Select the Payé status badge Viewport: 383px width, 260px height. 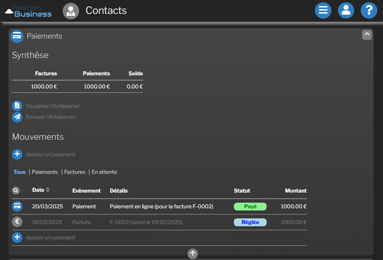click(x=250, y=206)
